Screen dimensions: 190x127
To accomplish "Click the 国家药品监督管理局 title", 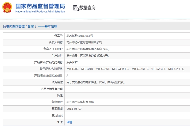I will coord(40,6).
